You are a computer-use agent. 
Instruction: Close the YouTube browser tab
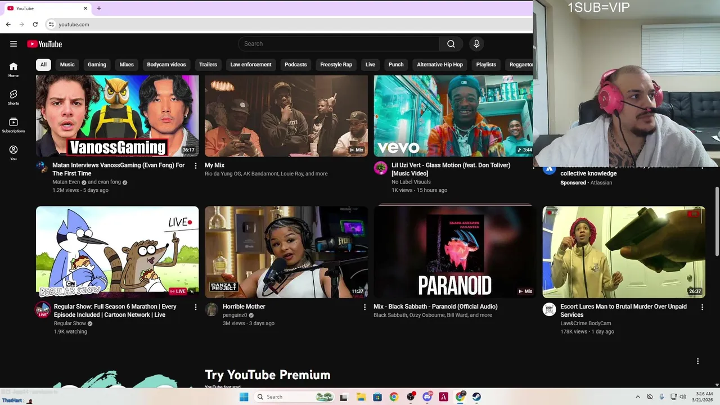coord(85,8)
